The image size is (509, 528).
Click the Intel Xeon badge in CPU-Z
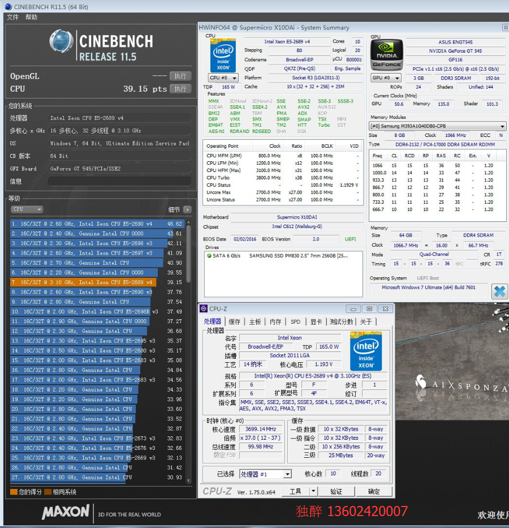click(366, 351)
